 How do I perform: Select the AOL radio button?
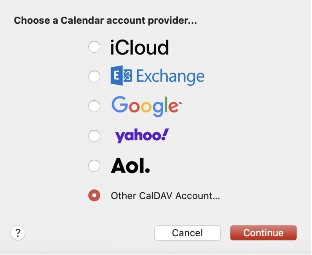click(94, 166)
